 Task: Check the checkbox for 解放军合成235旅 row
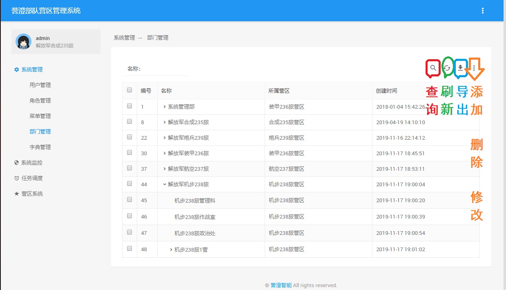pyautogui.click(x=129, y=121)
